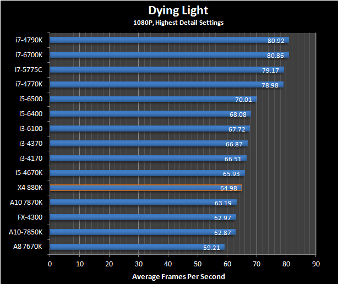Click the 80.86 data value

(275, 56)
